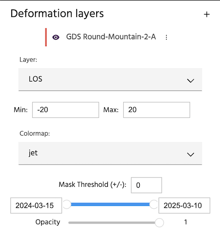Image resolution: width=220 pixels, height=233 pixels.
Task: Click the red color bar beside the layer
Action: [46, 37]
